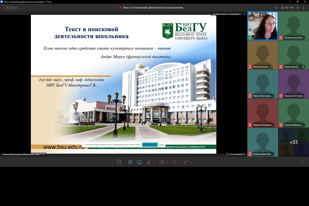Expand microphone options arrow
The height and width of the screenshot is (206, 309).
tap(154, 162)
